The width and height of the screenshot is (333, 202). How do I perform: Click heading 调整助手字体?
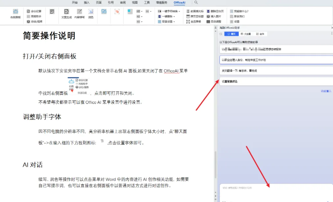(x=42, y=117)
